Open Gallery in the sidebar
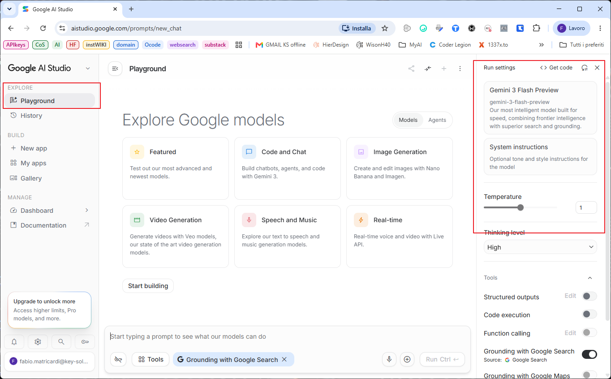The height and width of the screenshot is (379, 611). 49,178
